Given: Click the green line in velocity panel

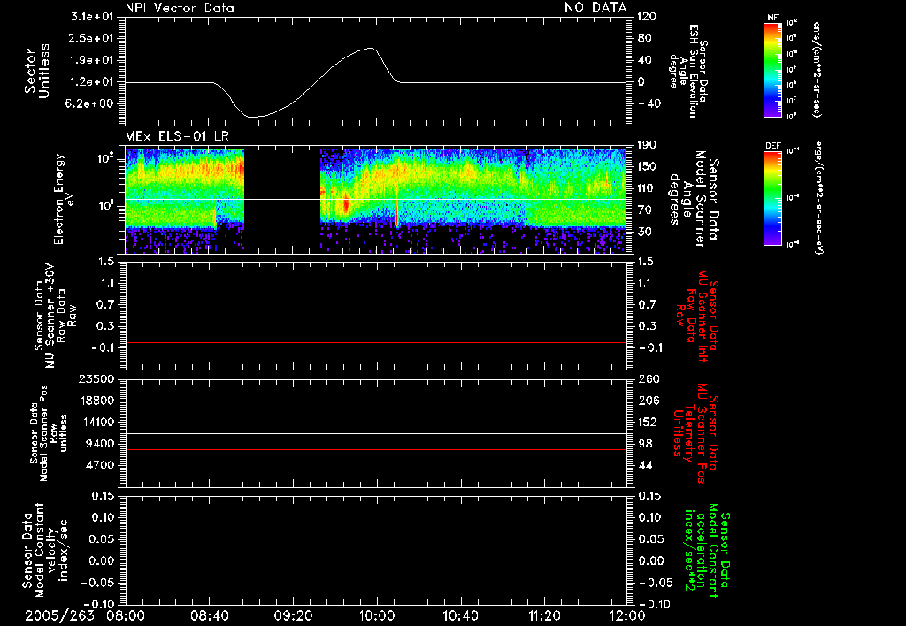Looking at the screenshot, I should click(x=376, y=561).
